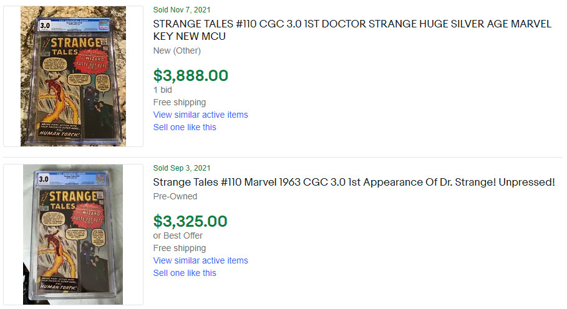Click 'View similar active items' under $3,325.00 listing
This screenshot has height=309, width=567.
click(200, 260)
